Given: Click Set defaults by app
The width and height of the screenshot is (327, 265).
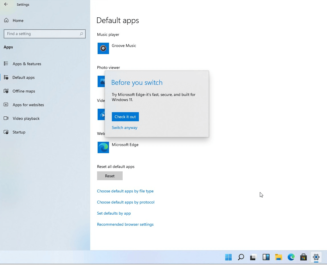Looking at the screenshot, I should pyautogui.click(x=114, y=213).
